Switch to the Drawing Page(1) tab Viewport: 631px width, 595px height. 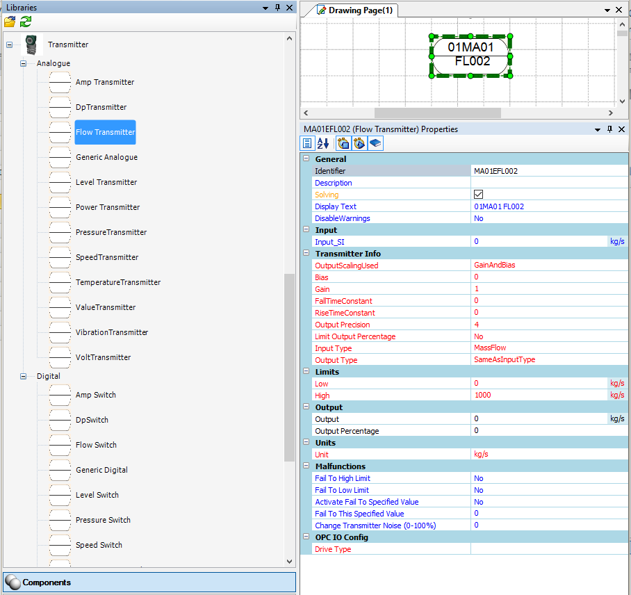354,10
